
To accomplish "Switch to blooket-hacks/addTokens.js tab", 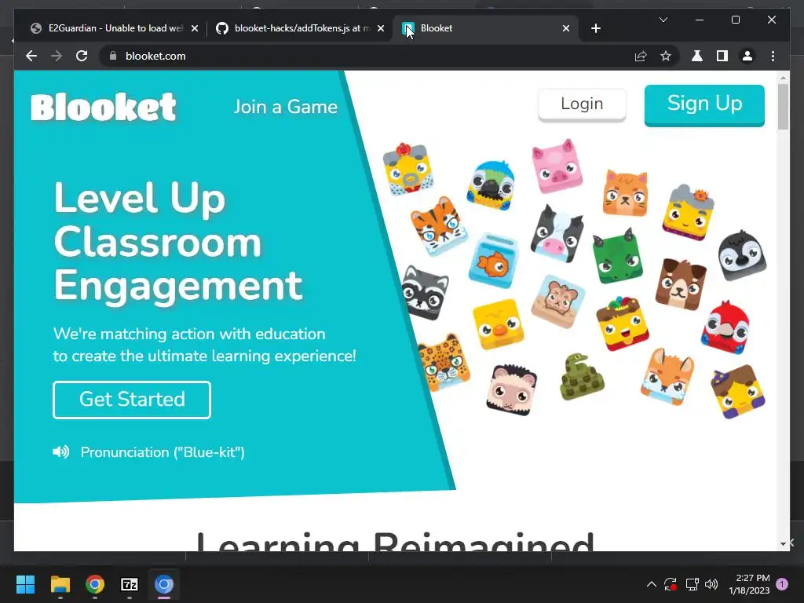I will 300,28.
